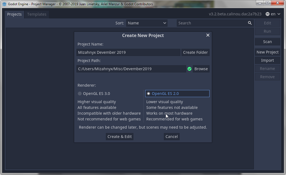Viewport: 286px width, 175px height.
Task: Maximize the Godot Project Manager window
Action: [267, 3]
